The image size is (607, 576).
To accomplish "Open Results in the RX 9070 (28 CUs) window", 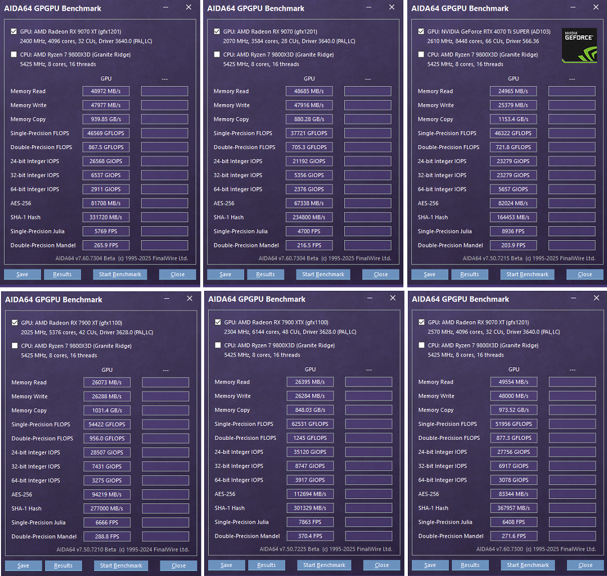I will (266, 274).
